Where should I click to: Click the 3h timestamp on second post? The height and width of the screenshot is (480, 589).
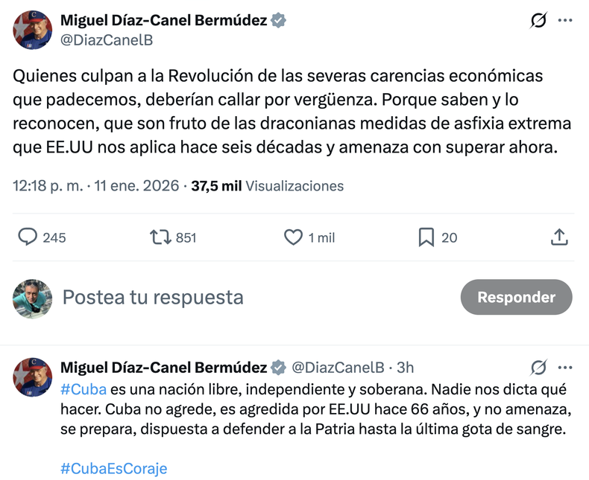pyautogui.click(x=406, y=368)
